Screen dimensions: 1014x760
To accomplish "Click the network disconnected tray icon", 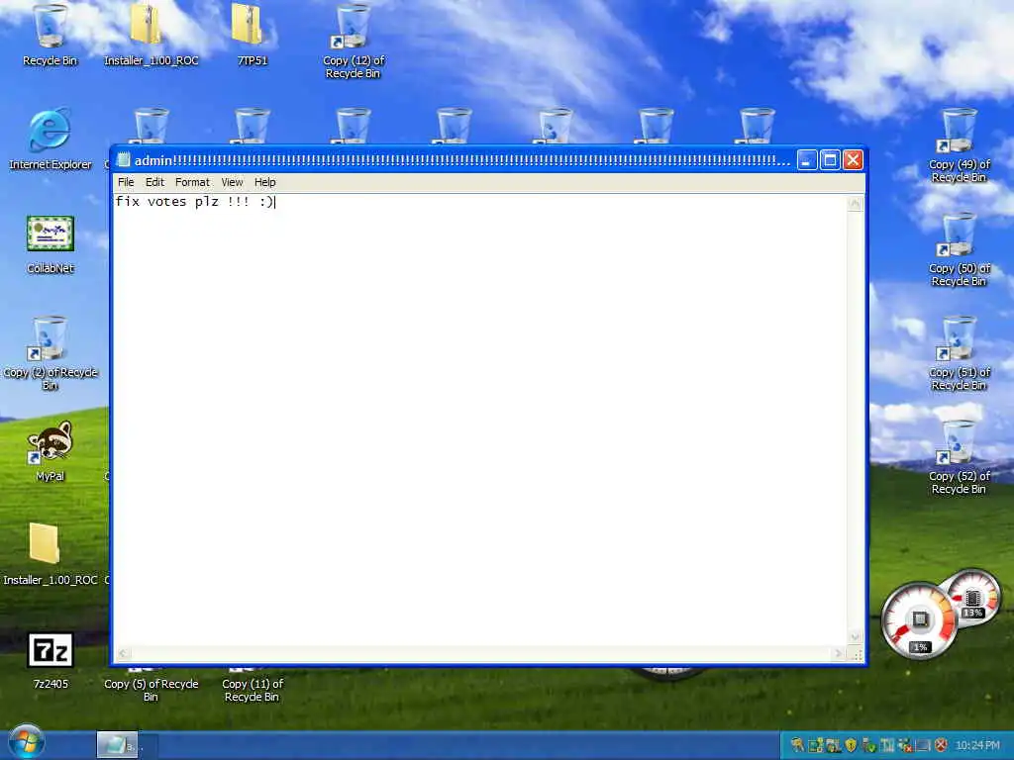I will tap(905, 745).
